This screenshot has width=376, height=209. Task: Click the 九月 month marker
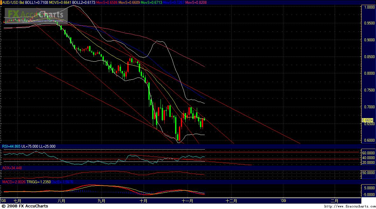pos(102,201)
